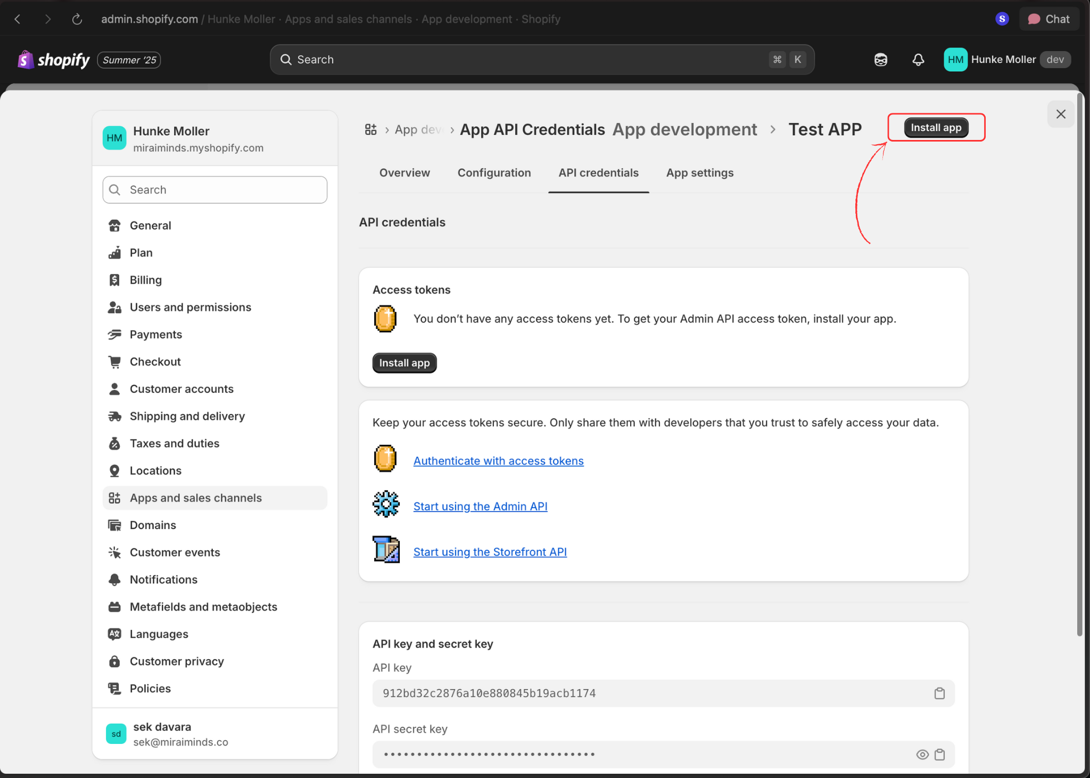This screenshot has width=1090, height=778.
Task: Reload the page with refresh icon
Action: point(77,19)
